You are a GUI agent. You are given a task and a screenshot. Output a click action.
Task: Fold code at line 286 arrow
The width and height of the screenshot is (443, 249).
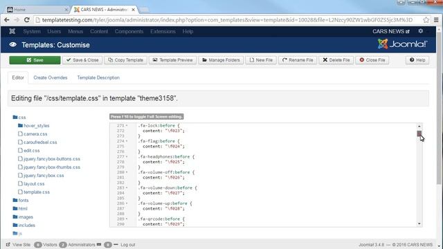(127, 203)
